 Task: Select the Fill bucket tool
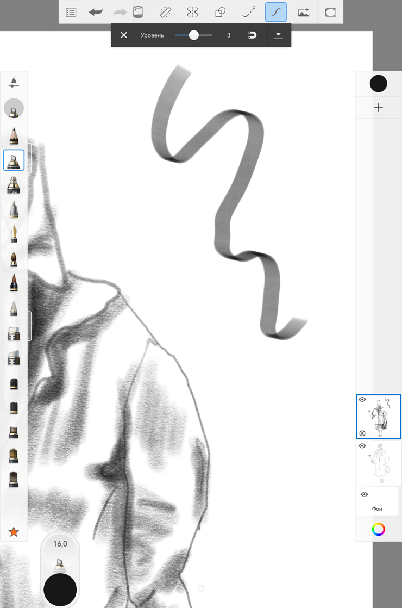(x=138, y=12)
